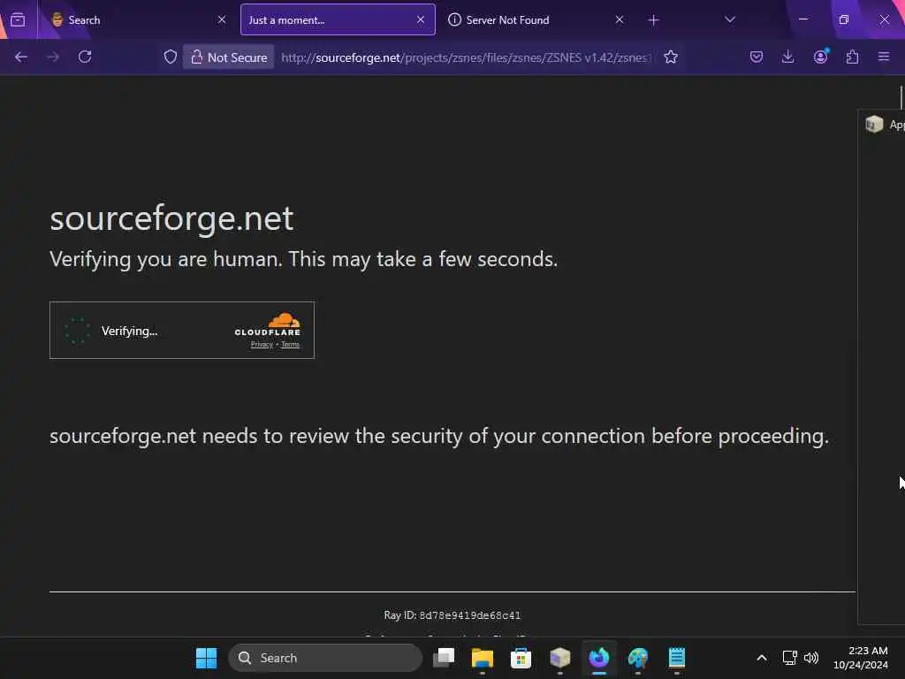The width and height of the screenshot is (905, 679).
Task: Open the clock showing 2:23 AM
Action: pyautogui.click(x=861, y=658)
